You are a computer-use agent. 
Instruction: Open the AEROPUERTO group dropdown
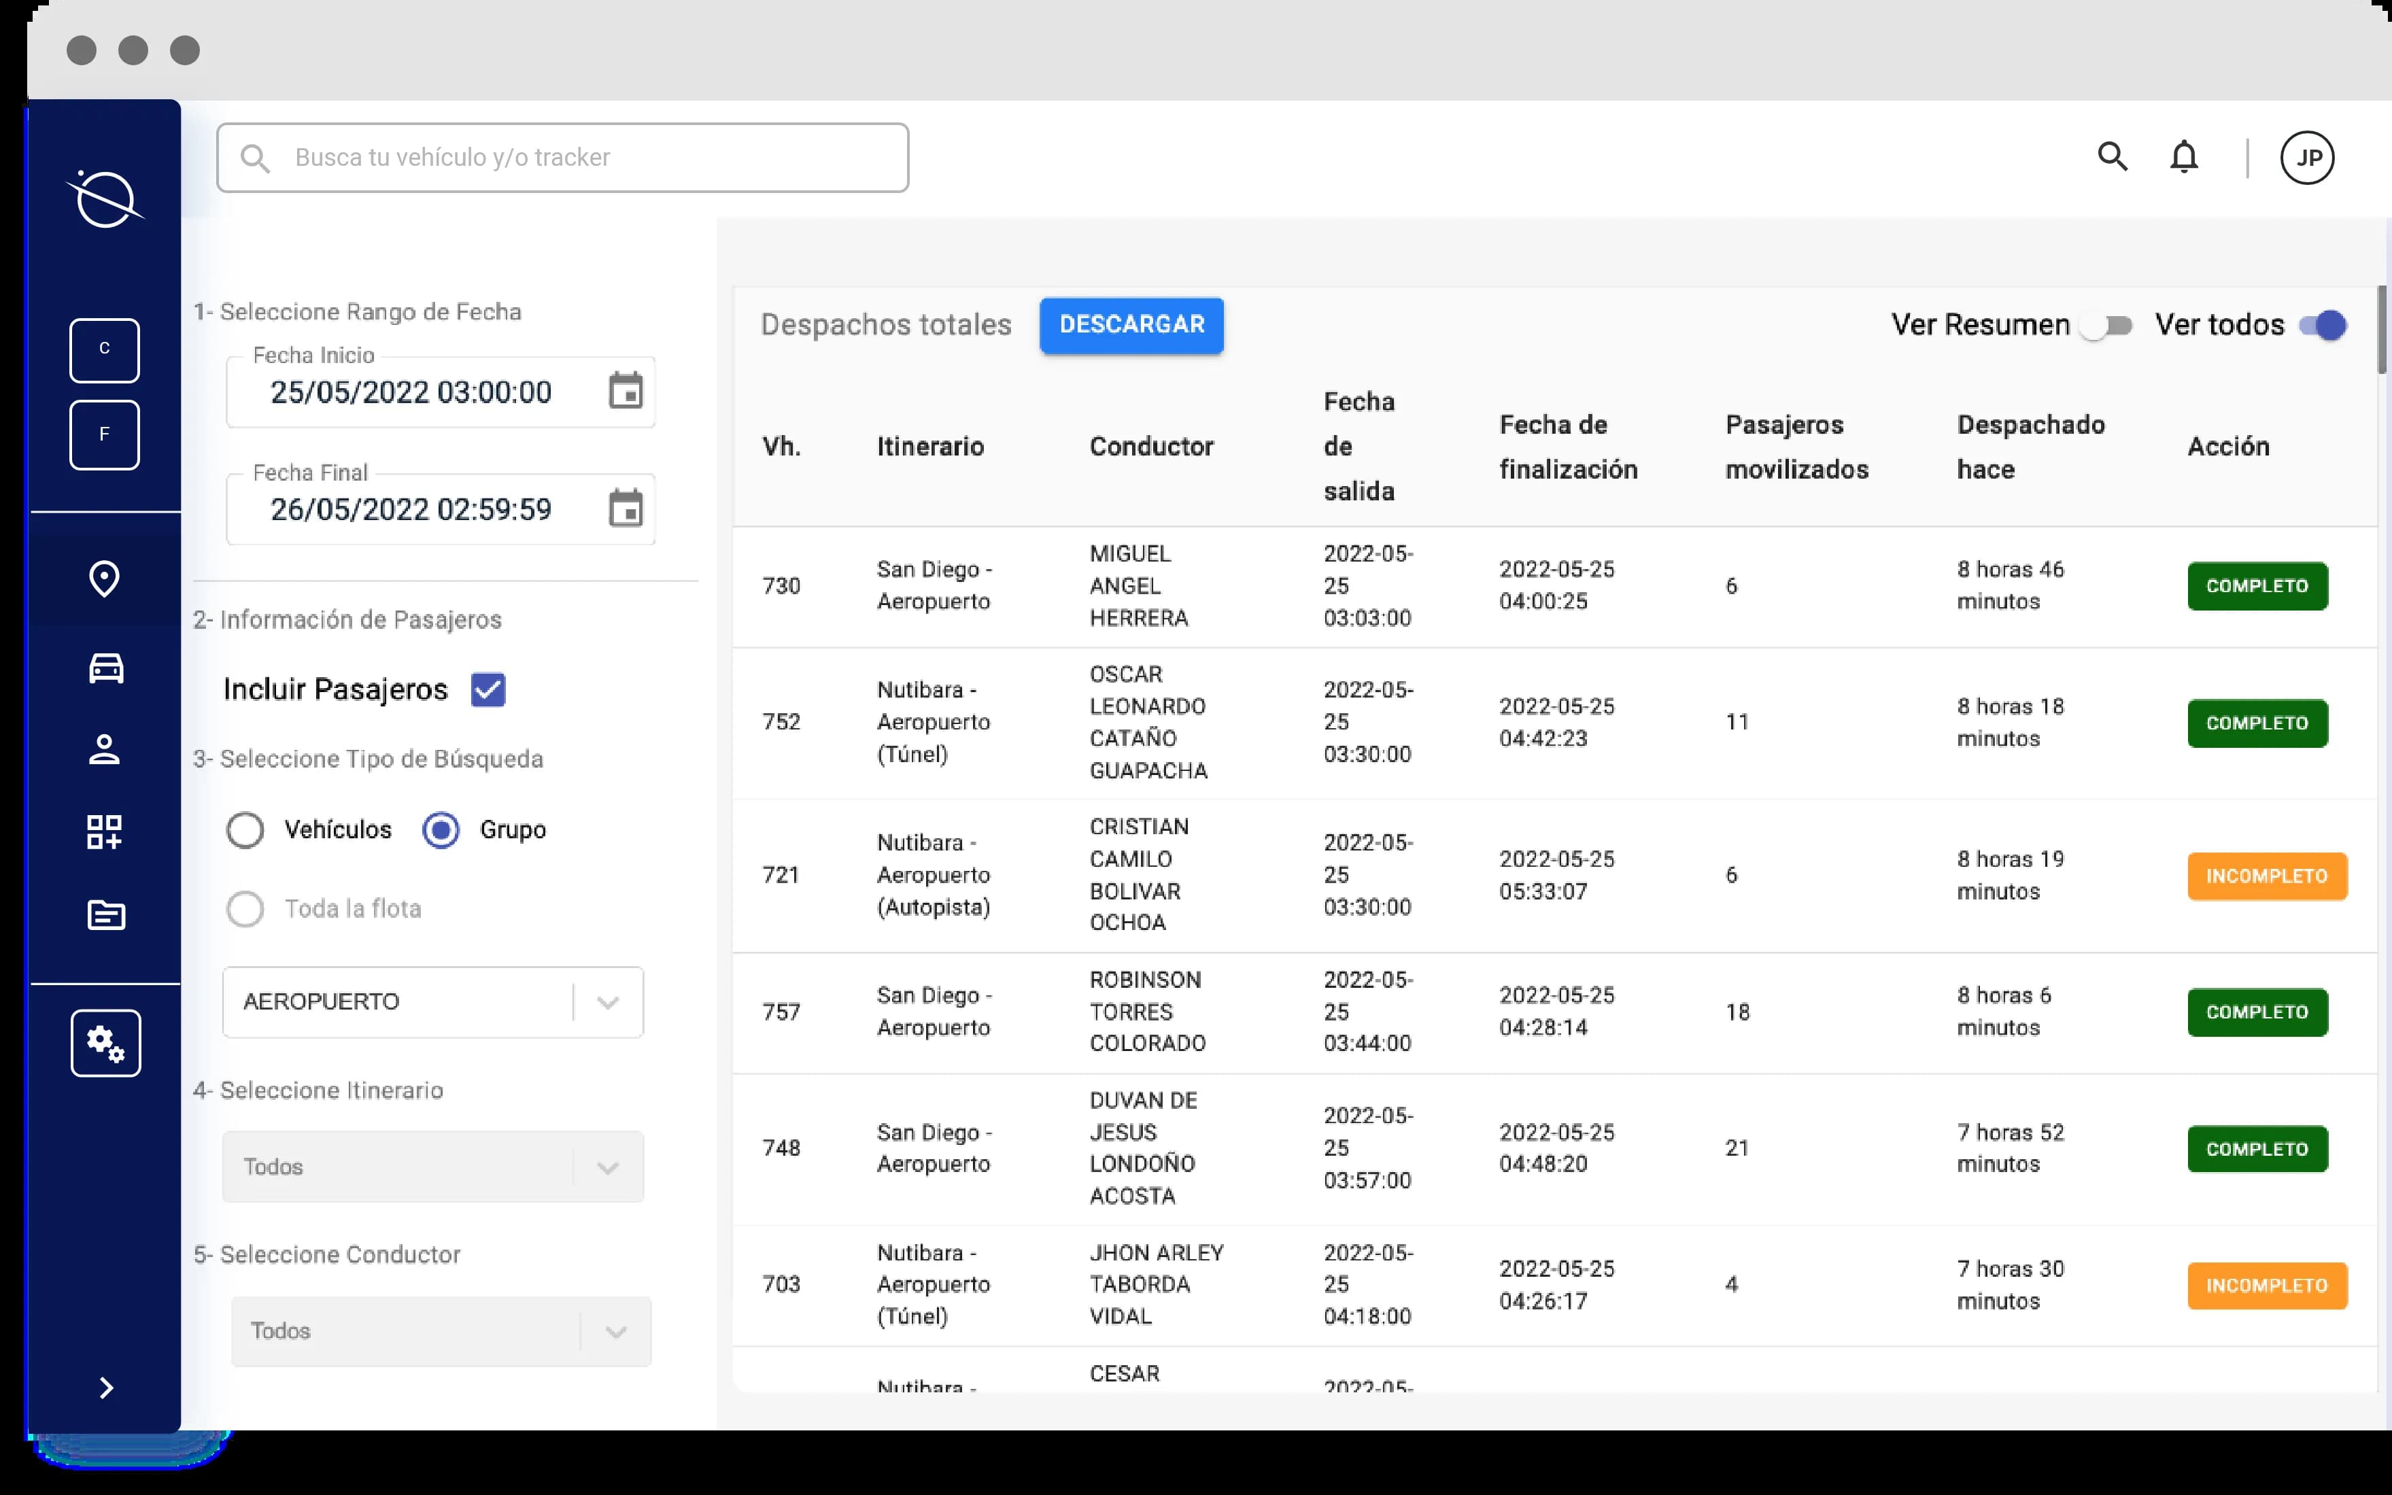pos(432,1001)
